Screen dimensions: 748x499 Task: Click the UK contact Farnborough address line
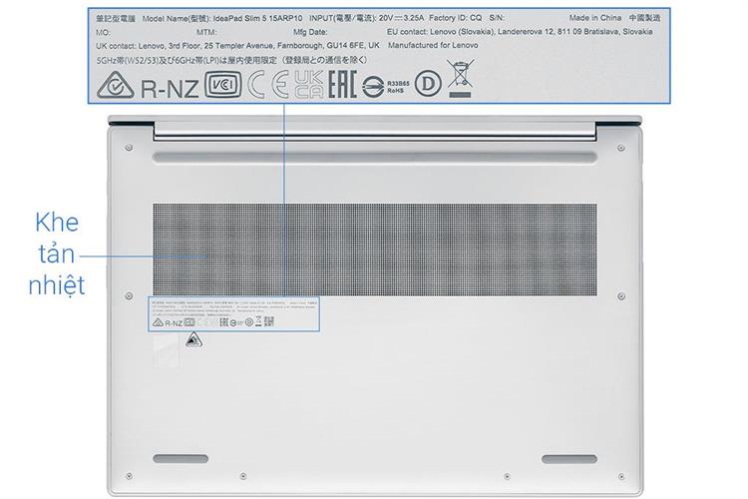click(x=237, y=46)
